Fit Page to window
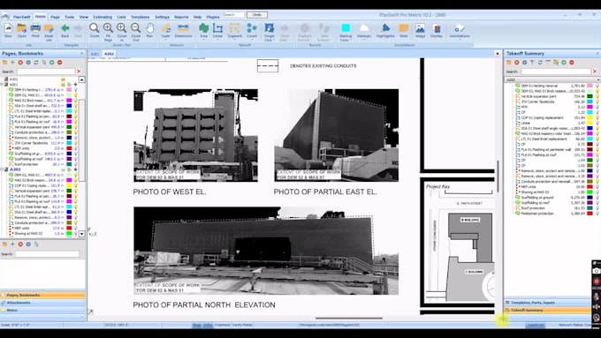Screen dimensions: 601x338 [108, 32]
